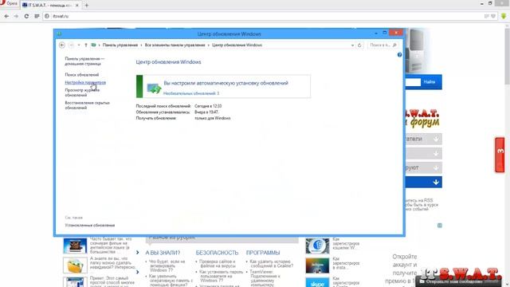The width and height of the screenshot is (510, 287).
Task: Open Настройка параметров link
Action: click(85, 82)
